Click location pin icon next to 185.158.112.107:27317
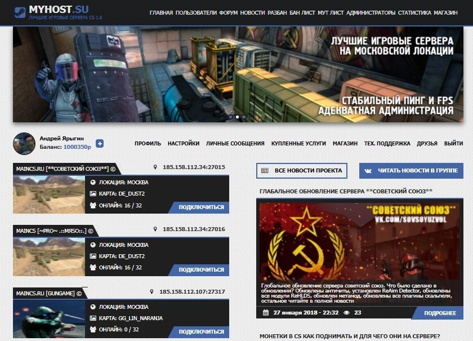This screenshot has height=341, width=473. (x=151, y=291)
